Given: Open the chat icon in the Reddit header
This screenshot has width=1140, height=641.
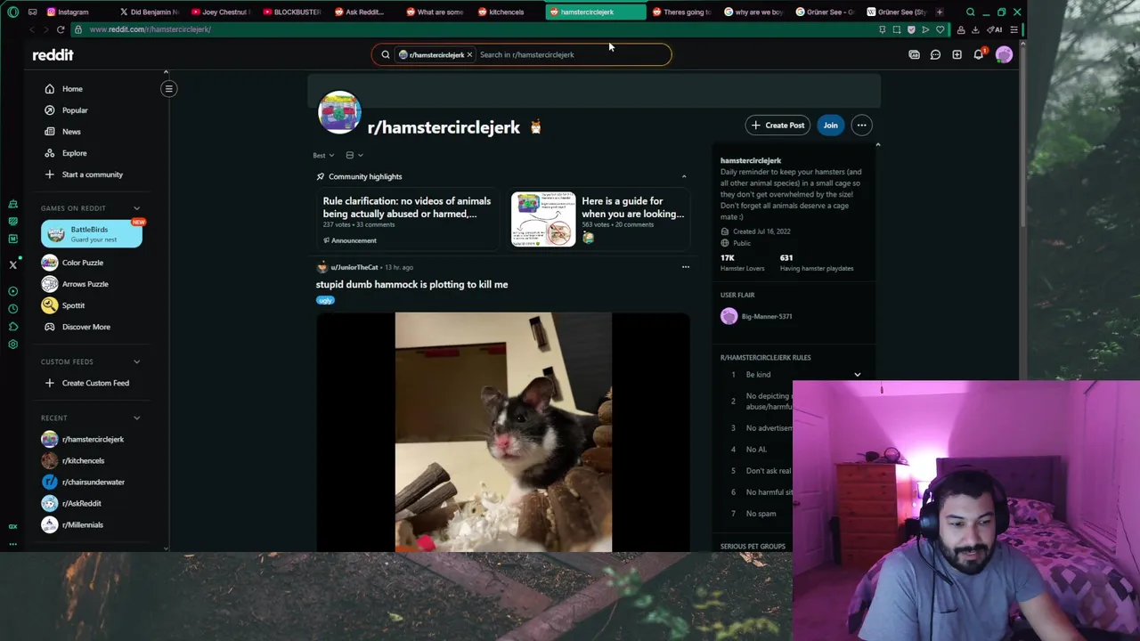Looking at the screenshot, I should point(935,55).
